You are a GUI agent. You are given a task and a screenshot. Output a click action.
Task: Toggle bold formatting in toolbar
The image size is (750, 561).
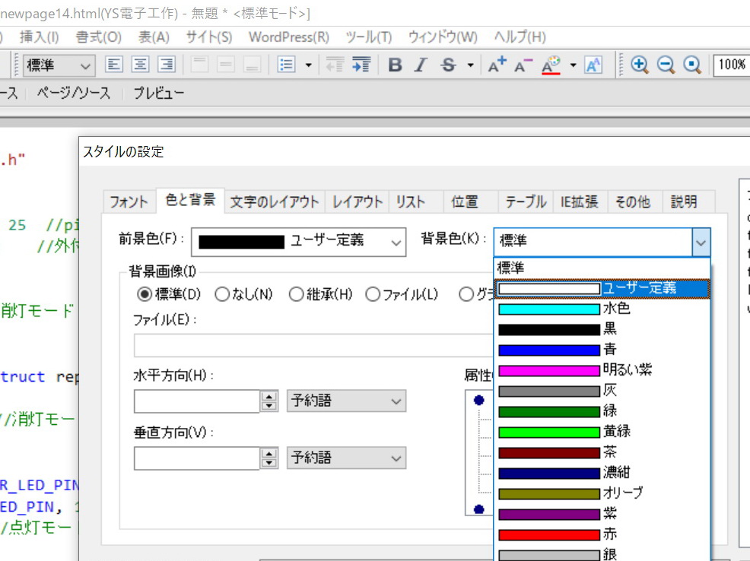pos(395,65)
